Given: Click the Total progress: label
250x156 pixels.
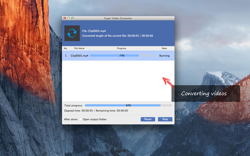Looking at the screenshot, I should pos(74,105).
